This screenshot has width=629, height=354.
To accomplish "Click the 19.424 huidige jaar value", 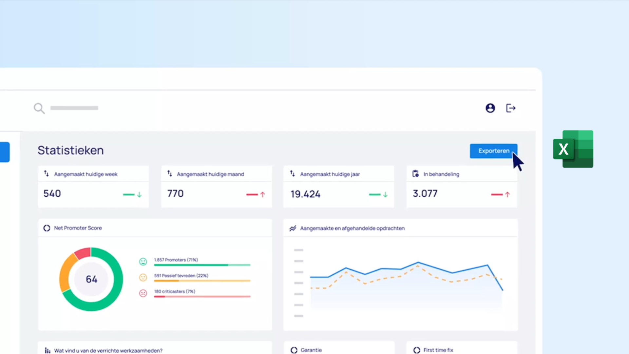I will click(x=305, y=194).
